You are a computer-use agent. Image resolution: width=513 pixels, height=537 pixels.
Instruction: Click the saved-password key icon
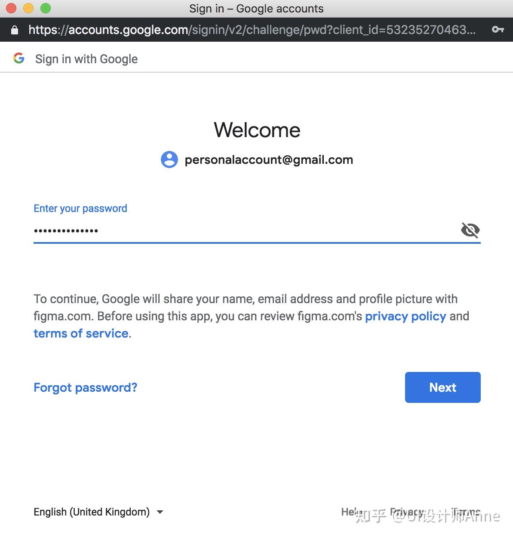tap(498, 29)
